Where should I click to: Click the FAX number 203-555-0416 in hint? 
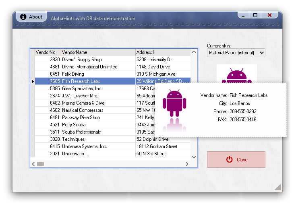(x=243, y=119)
